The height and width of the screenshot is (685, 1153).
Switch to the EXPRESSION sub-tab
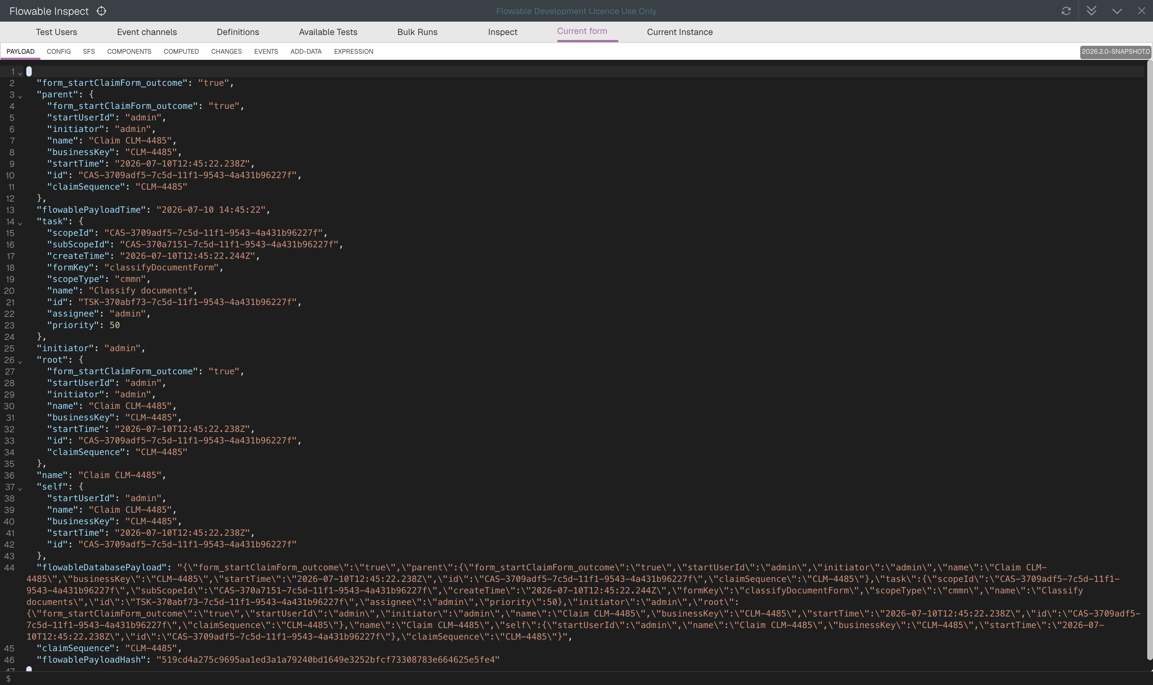tap(354, 51)
